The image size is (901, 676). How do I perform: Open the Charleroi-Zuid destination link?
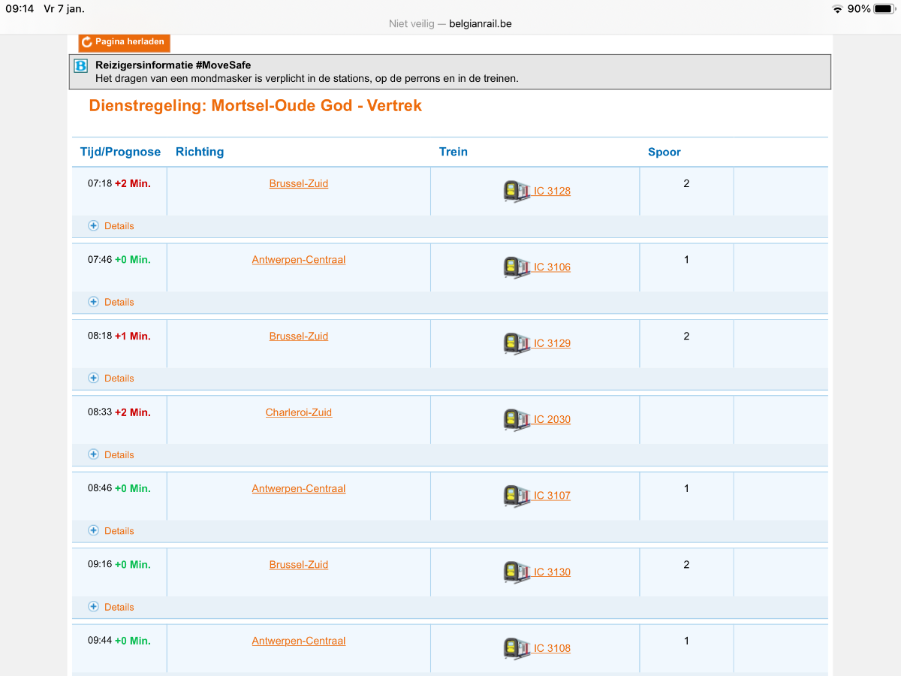[298, 412]
